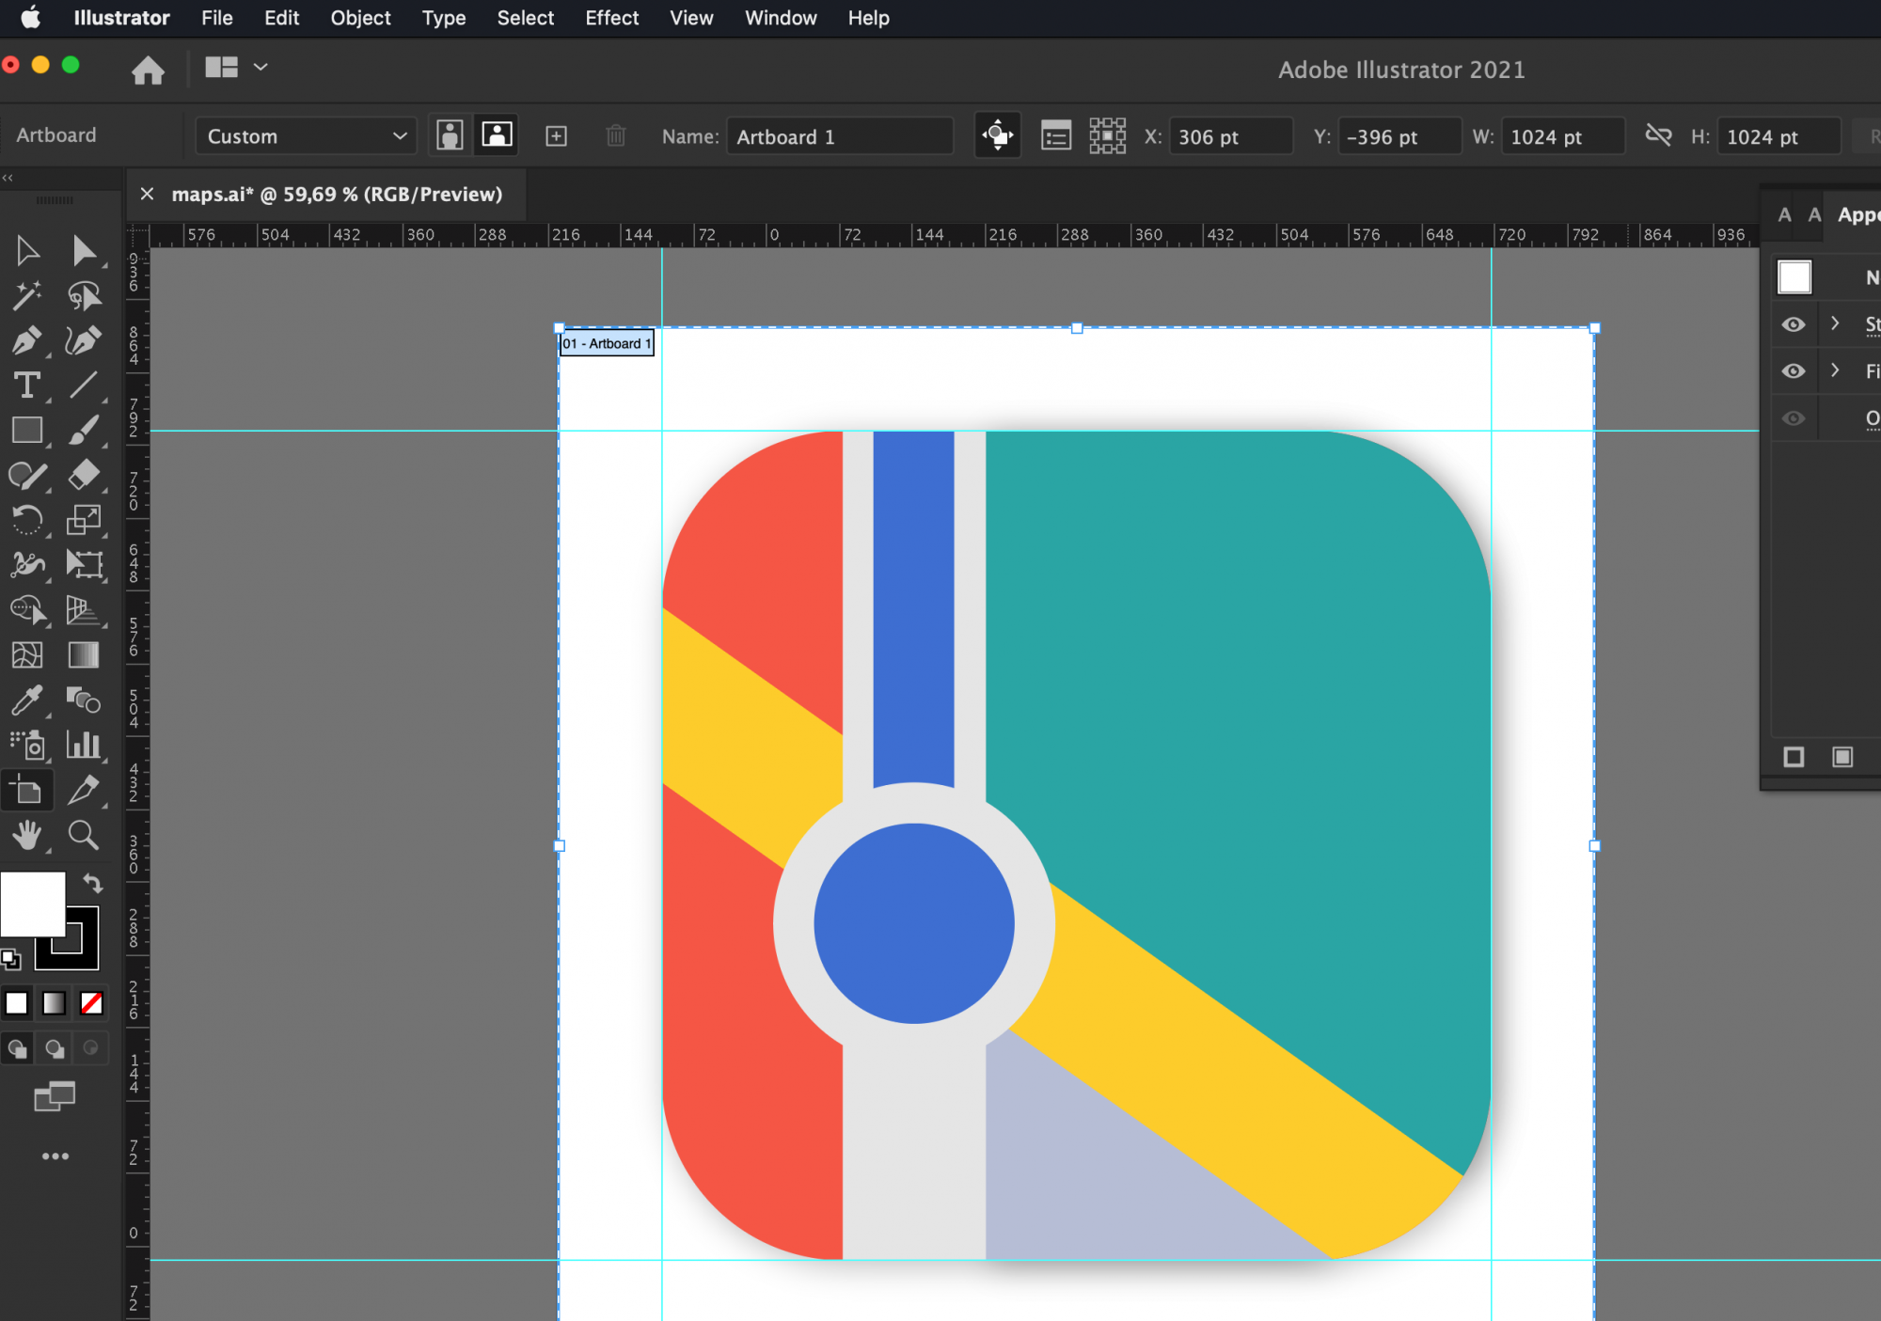Choose the Magic Wand tool

coord(27,295)
